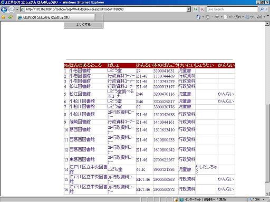Click the Favorites star icon
Screen dimensions: 270x202
coord(3,17)
